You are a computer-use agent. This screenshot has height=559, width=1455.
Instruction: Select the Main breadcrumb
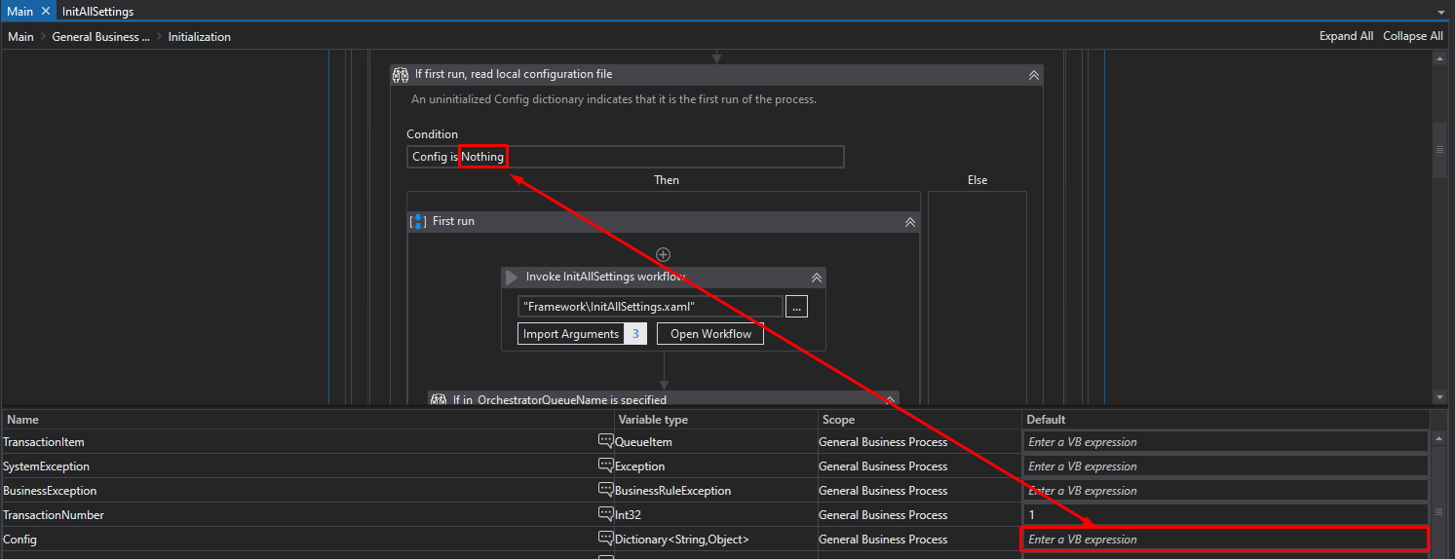click(x=20, y=37)
